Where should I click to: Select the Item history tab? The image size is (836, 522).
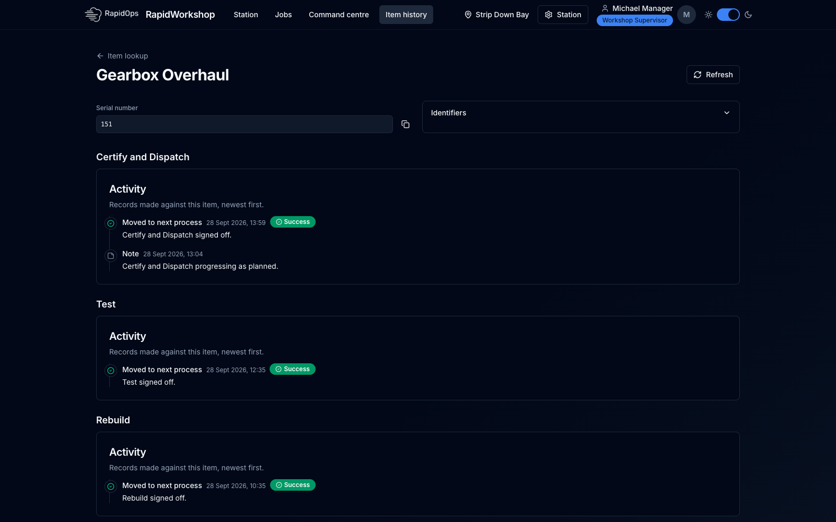pyautogui.click(x=406, y=15)
